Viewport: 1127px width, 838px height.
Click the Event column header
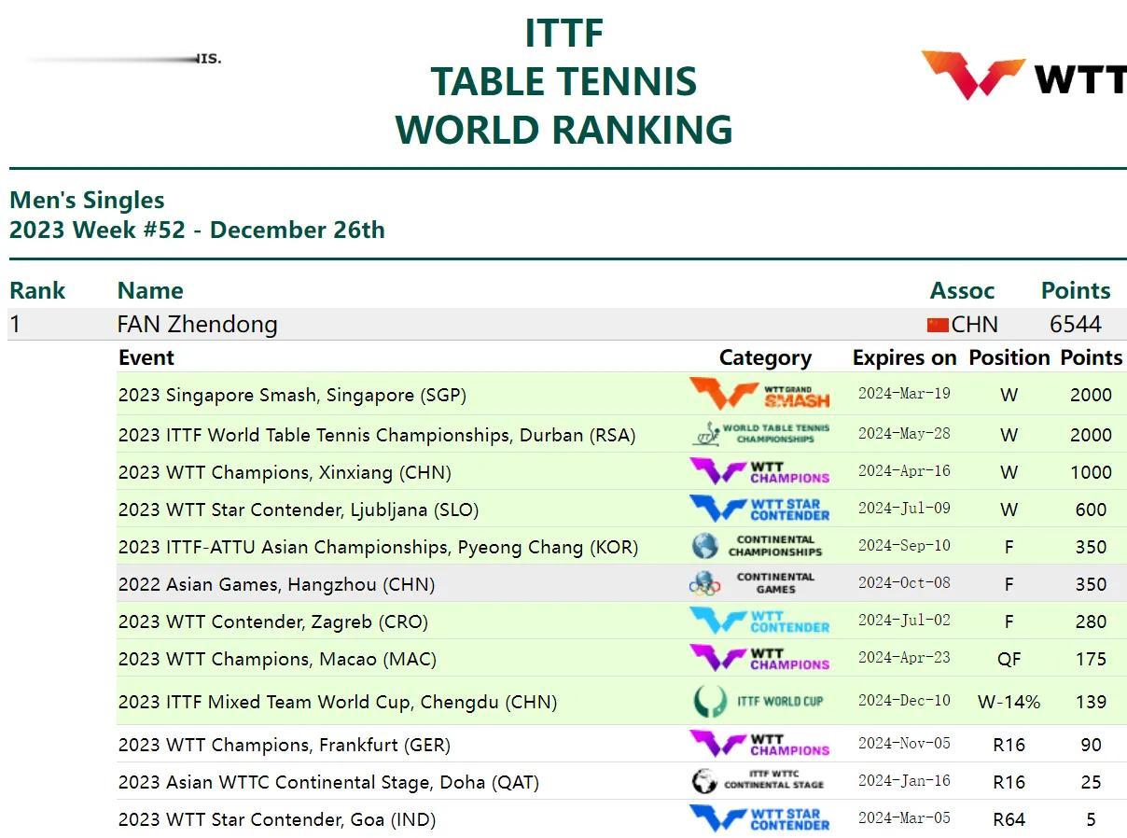click(x=146, y=357)
